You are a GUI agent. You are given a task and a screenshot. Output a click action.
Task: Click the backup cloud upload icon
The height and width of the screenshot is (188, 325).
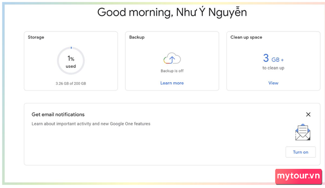pos(172,58)
